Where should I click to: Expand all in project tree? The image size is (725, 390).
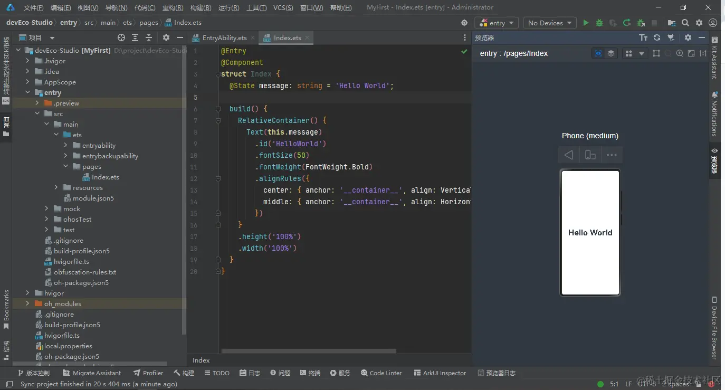pyautogui.click(x=135, y=37)
